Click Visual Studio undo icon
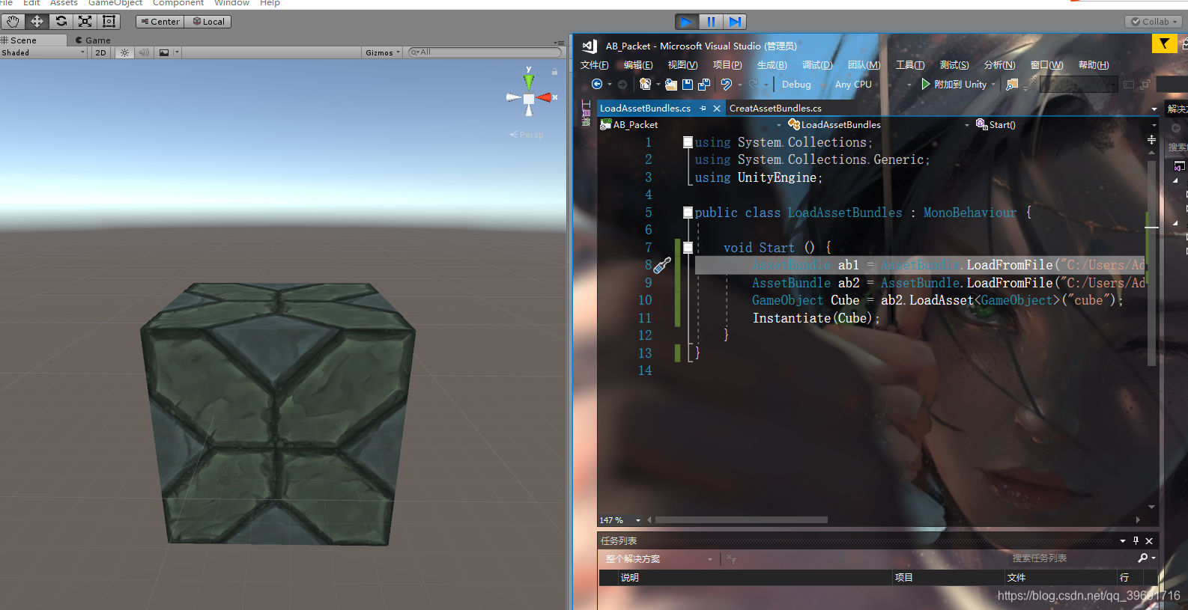 pyautogui.click(x=727, y=85)
